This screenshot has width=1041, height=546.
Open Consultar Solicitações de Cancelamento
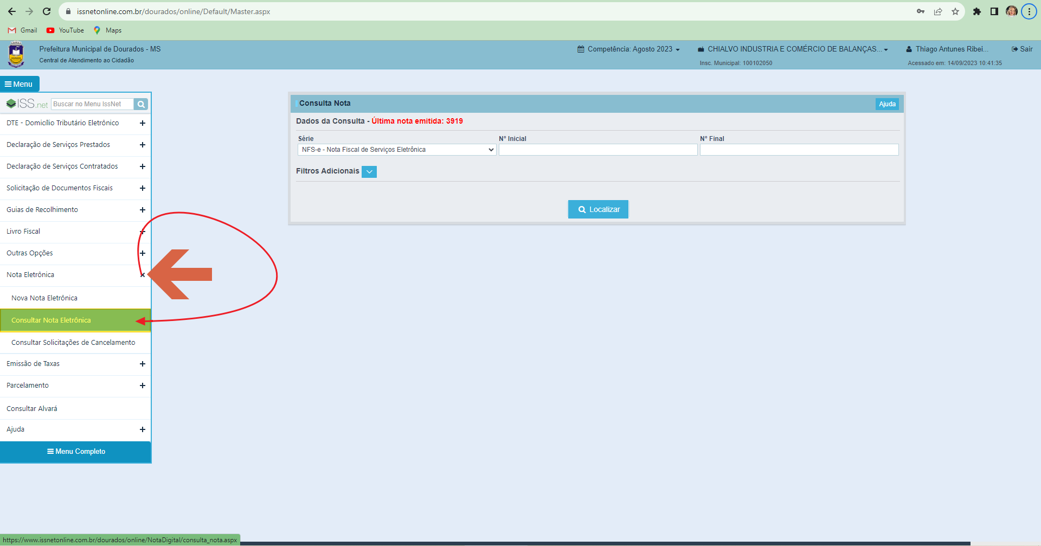tap(75, 343)
